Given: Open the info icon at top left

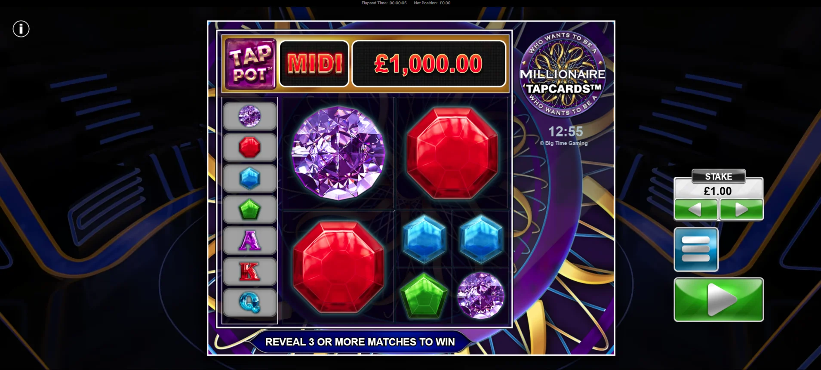Looking at the screenshot, I should (21, 29).
